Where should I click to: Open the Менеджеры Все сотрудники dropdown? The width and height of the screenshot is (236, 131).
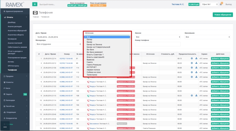(x=58, y=44)
